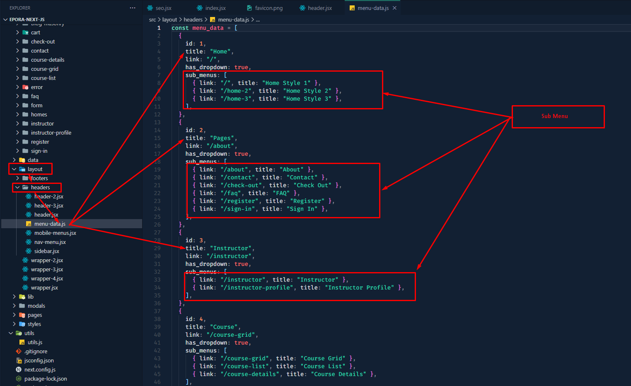Click the layout breadcrumb segment
This screenshot has width=631, height=386.
point(169,19)
